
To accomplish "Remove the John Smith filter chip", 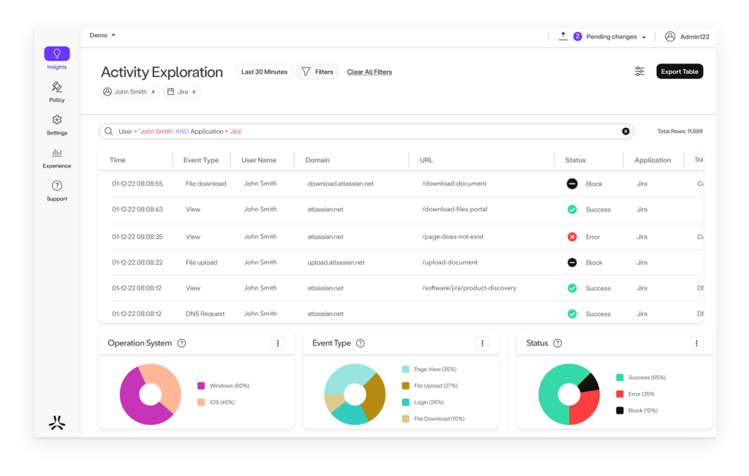I will [153, 92].
